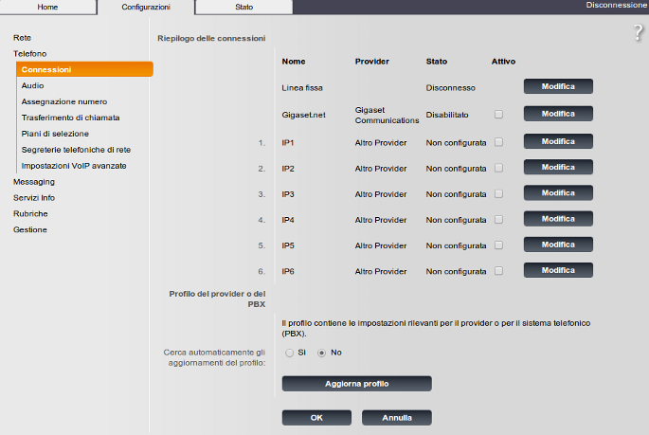
Task: Open the Messaging section
Action: [34, 182]
